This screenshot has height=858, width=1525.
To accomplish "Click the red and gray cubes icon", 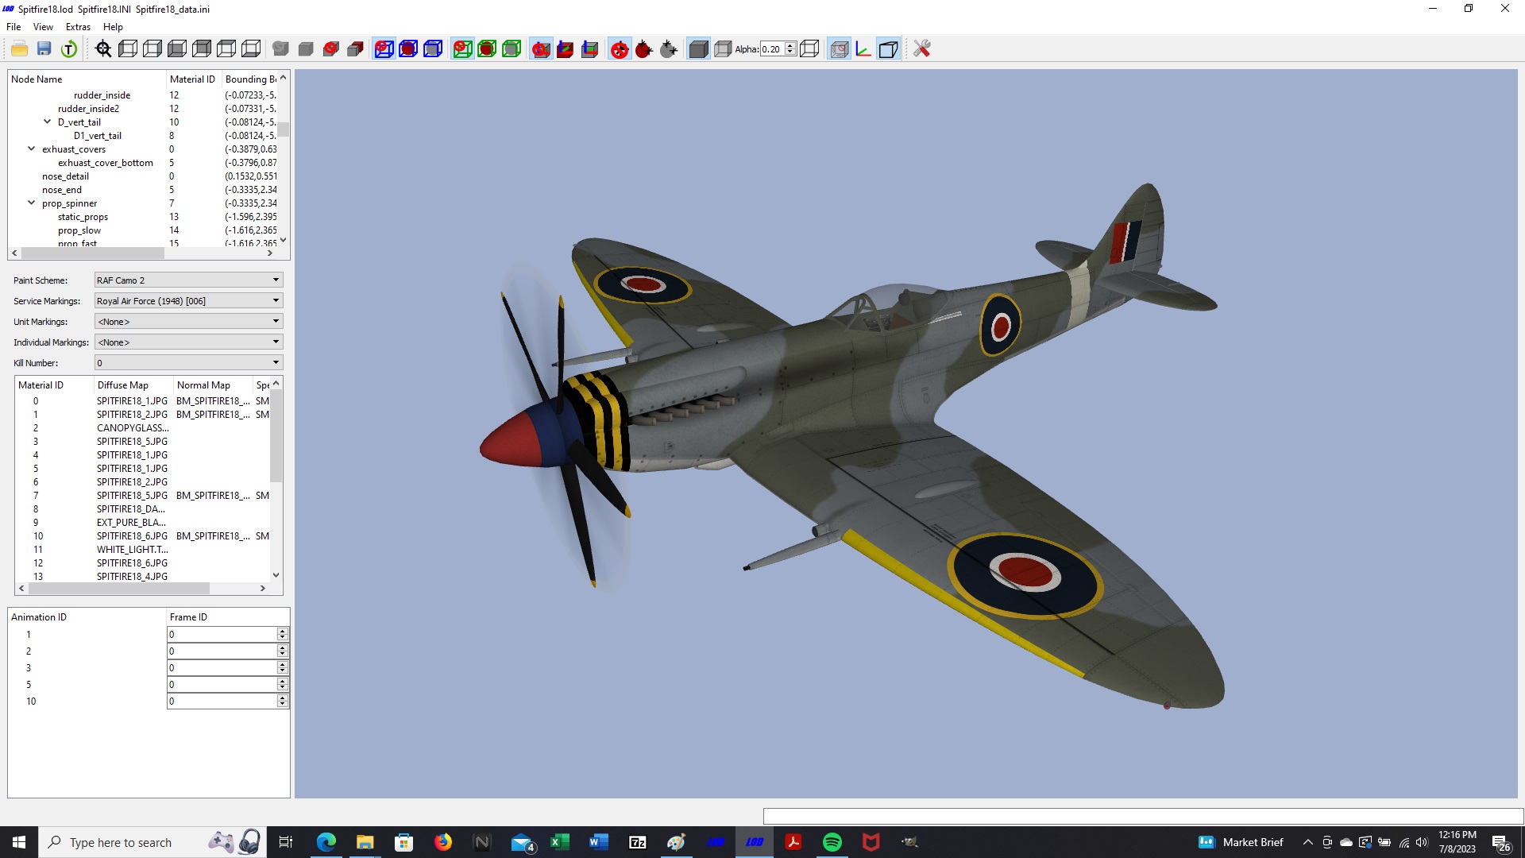I will click(355, 49).
